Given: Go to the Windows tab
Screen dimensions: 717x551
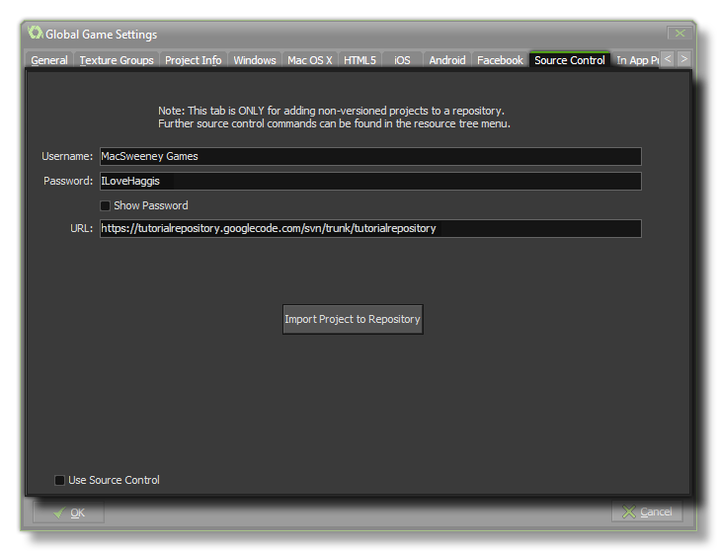Looking at the screenshot, I should (254, 60).
